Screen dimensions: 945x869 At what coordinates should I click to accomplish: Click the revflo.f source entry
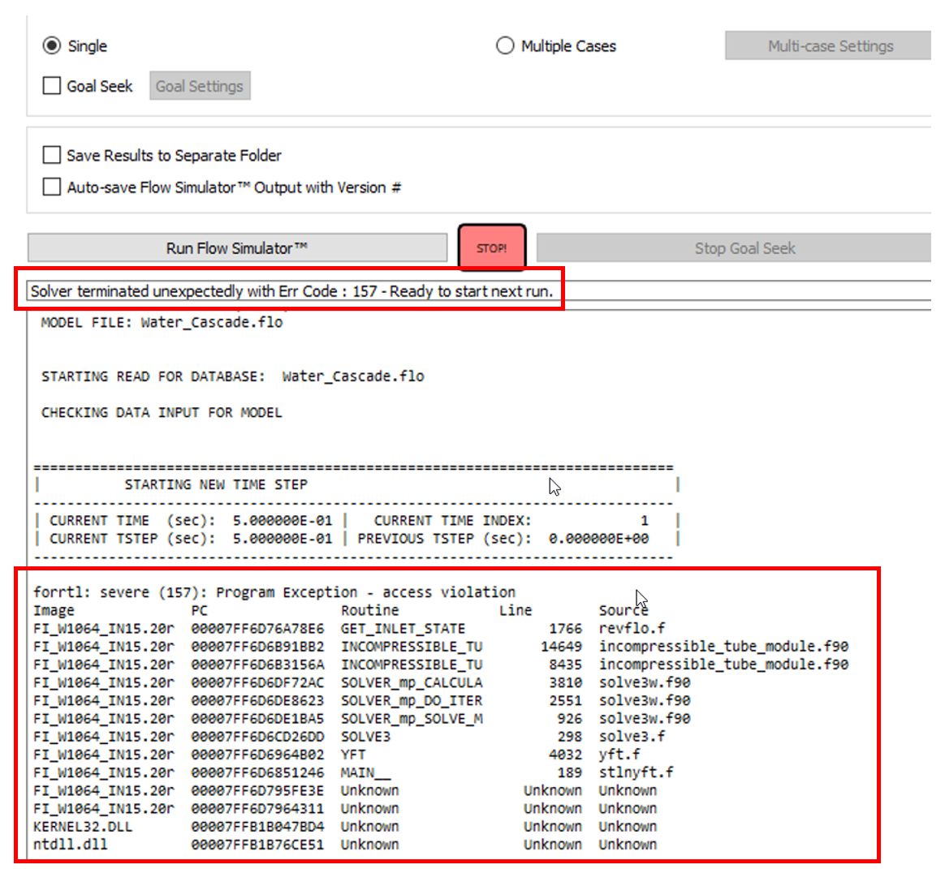point(632,629)
